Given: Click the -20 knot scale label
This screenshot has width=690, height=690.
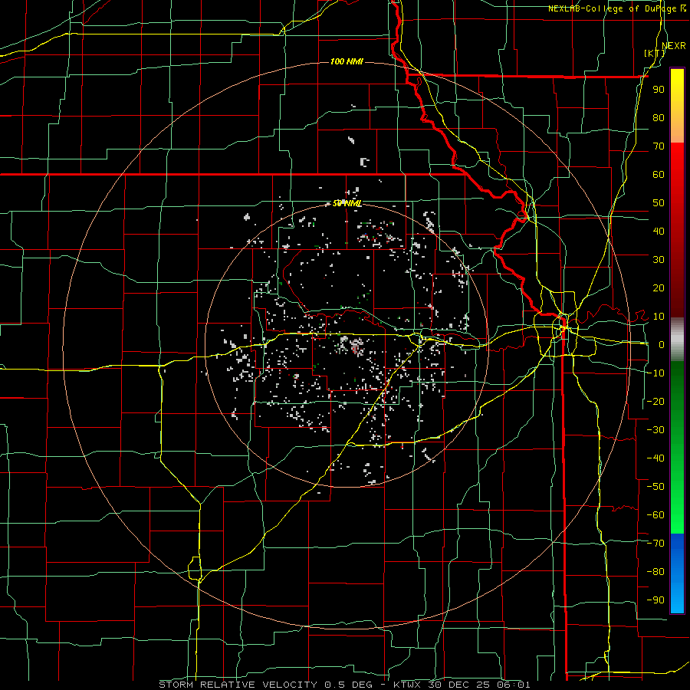Looking at the screenshot, I should 655,401.
